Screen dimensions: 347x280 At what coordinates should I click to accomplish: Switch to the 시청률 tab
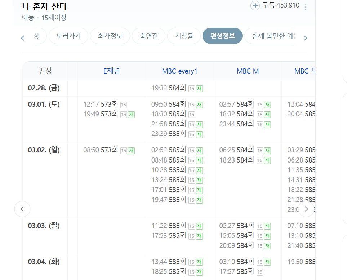point(184,36)
